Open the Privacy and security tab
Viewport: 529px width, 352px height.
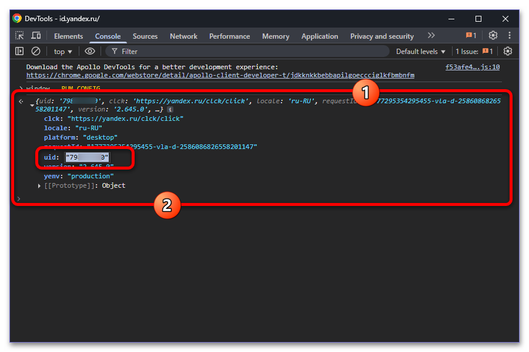coord(382,36)
